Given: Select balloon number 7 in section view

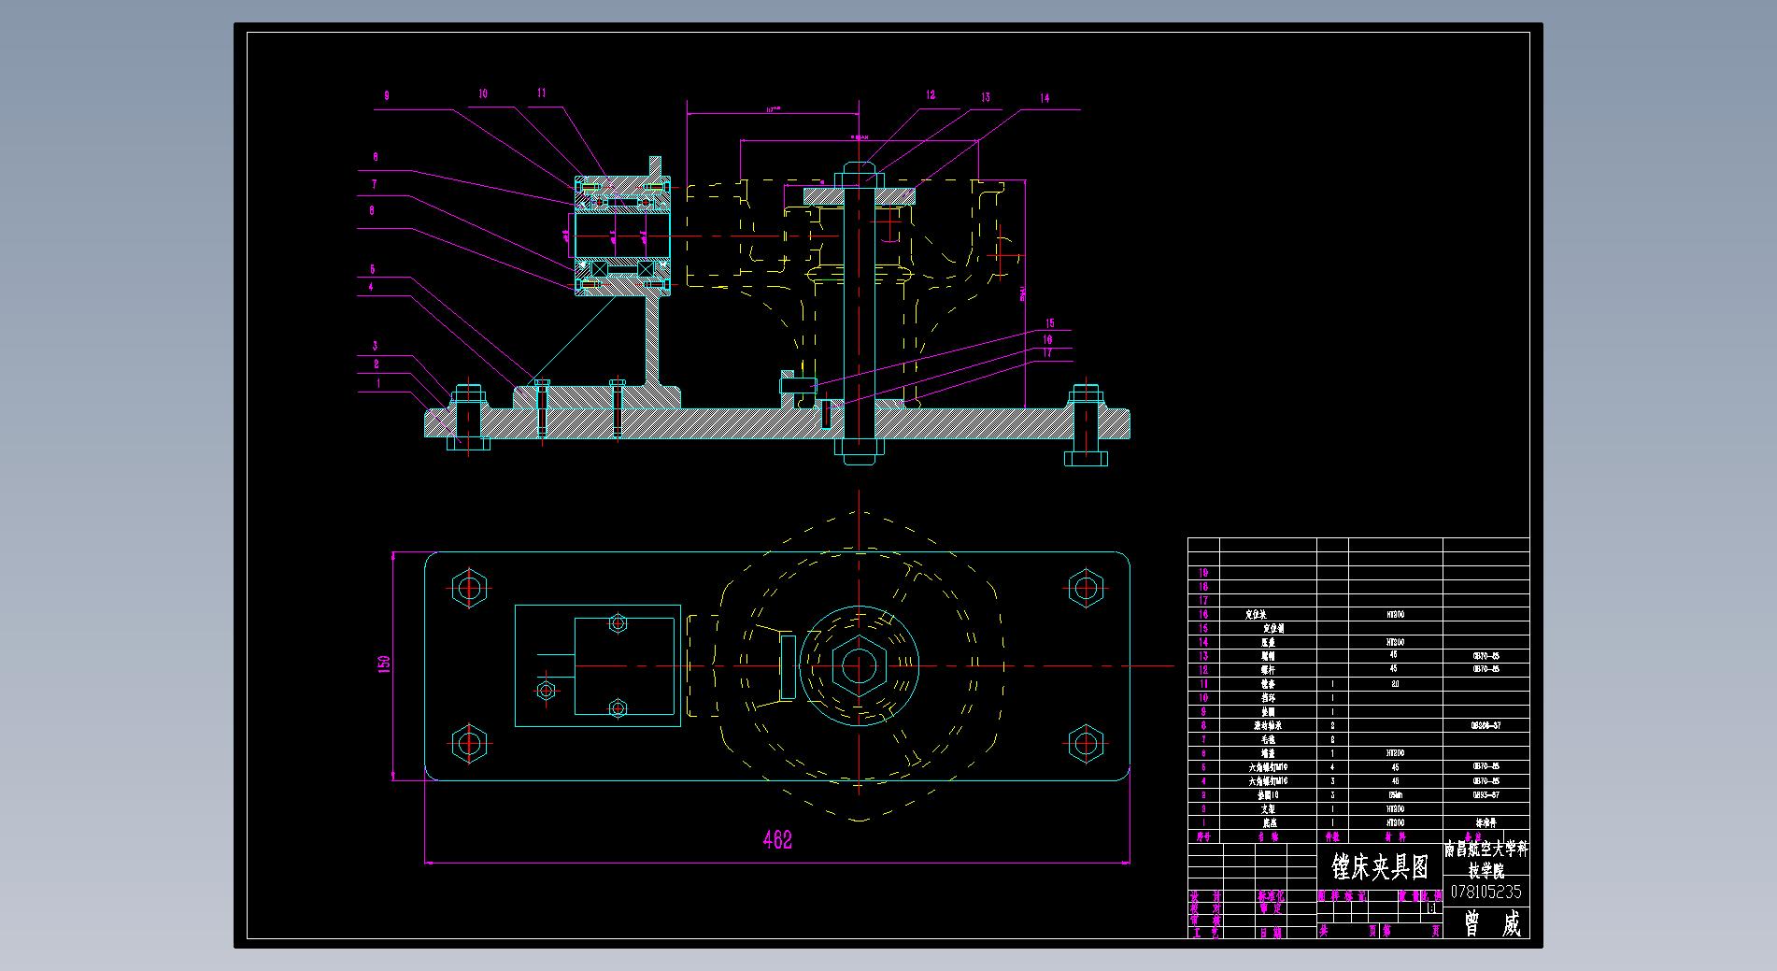Looking at the screenshot, I should 374,184.
